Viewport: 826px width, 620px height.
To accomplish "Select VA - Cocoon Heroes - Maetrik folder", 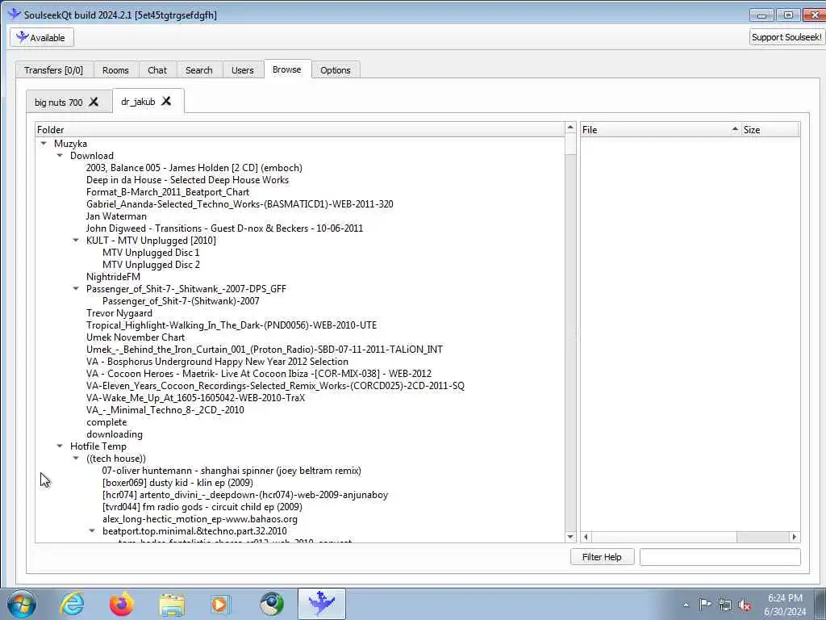I will (259, 374).
